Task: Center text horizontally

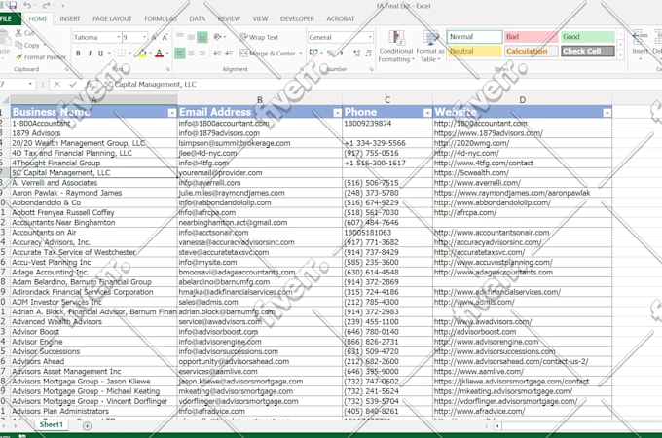Action: coord(191,54)
